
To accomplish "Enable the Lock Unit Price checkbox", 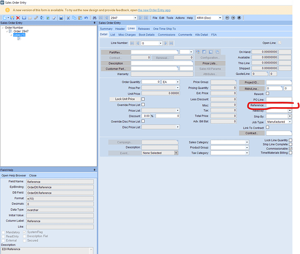I will [143, 99].
